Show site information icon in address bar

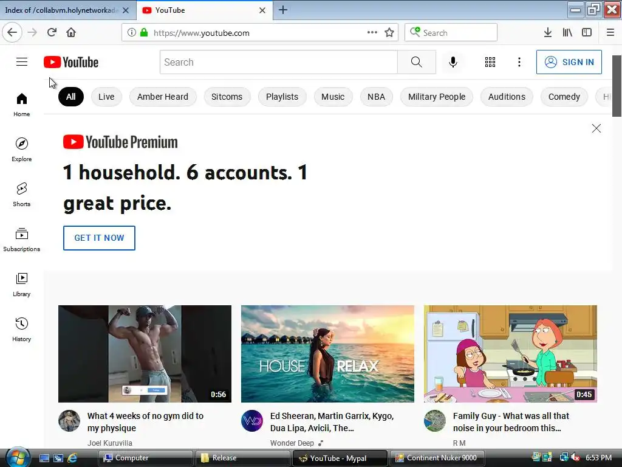(132, 33)
